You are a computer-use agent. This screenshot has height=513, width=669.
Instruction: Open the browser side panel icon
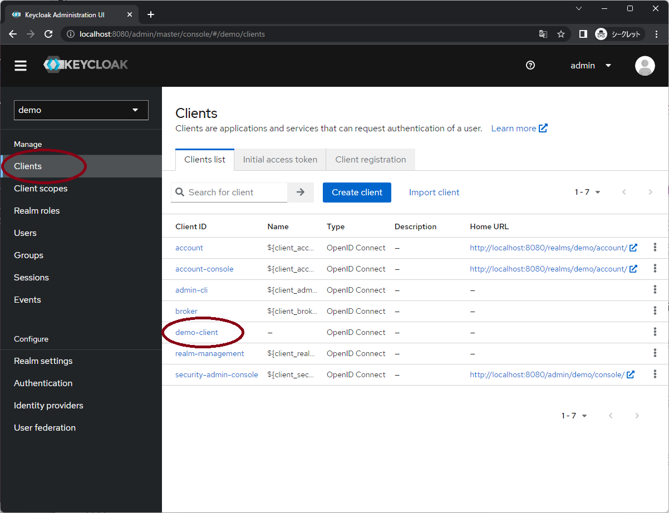[x=583, y=34]
